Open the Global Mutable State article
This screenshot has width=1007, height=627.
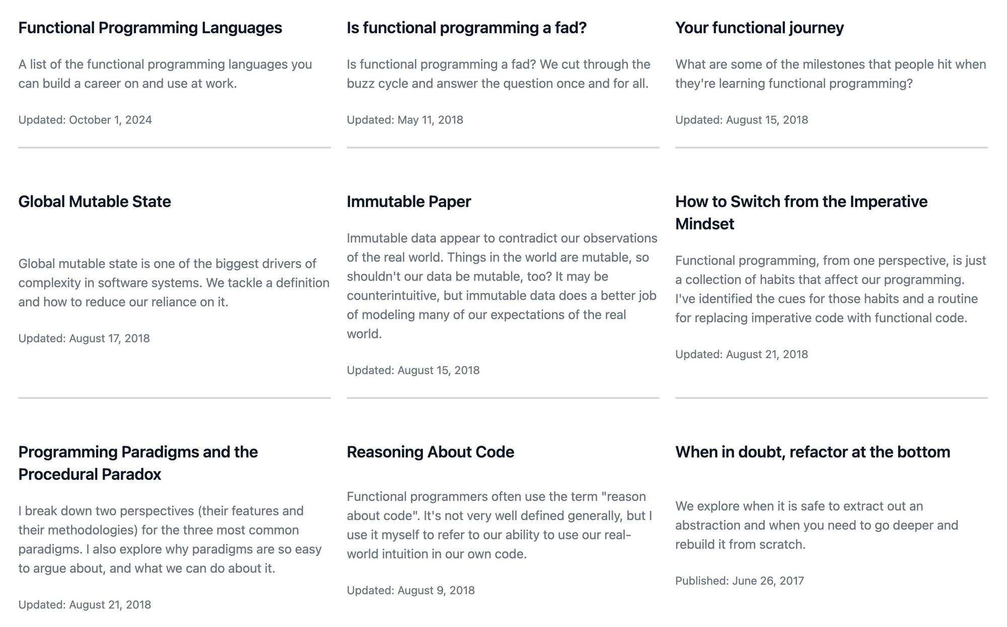click(x=95, y=201)
